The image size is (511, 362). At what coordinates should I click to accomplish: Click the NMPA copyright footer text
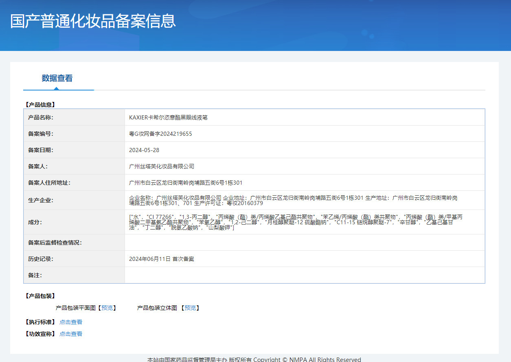pyautogui.click(x=254, y=359)
